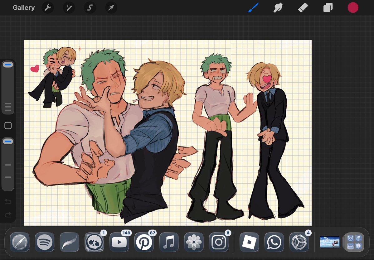374x260 pixels.
Task: Redo with the sidebar redo arrow
Action: [x=8, y=215]
